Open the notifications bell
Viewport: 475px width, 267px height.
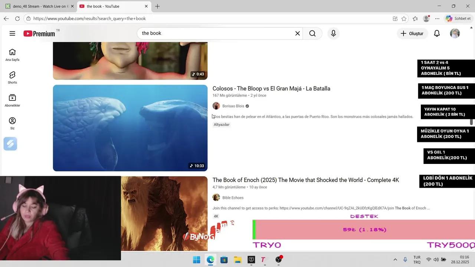point(437,33)
